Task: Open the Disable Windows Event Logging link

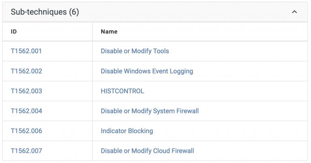Action: [147, 71]
